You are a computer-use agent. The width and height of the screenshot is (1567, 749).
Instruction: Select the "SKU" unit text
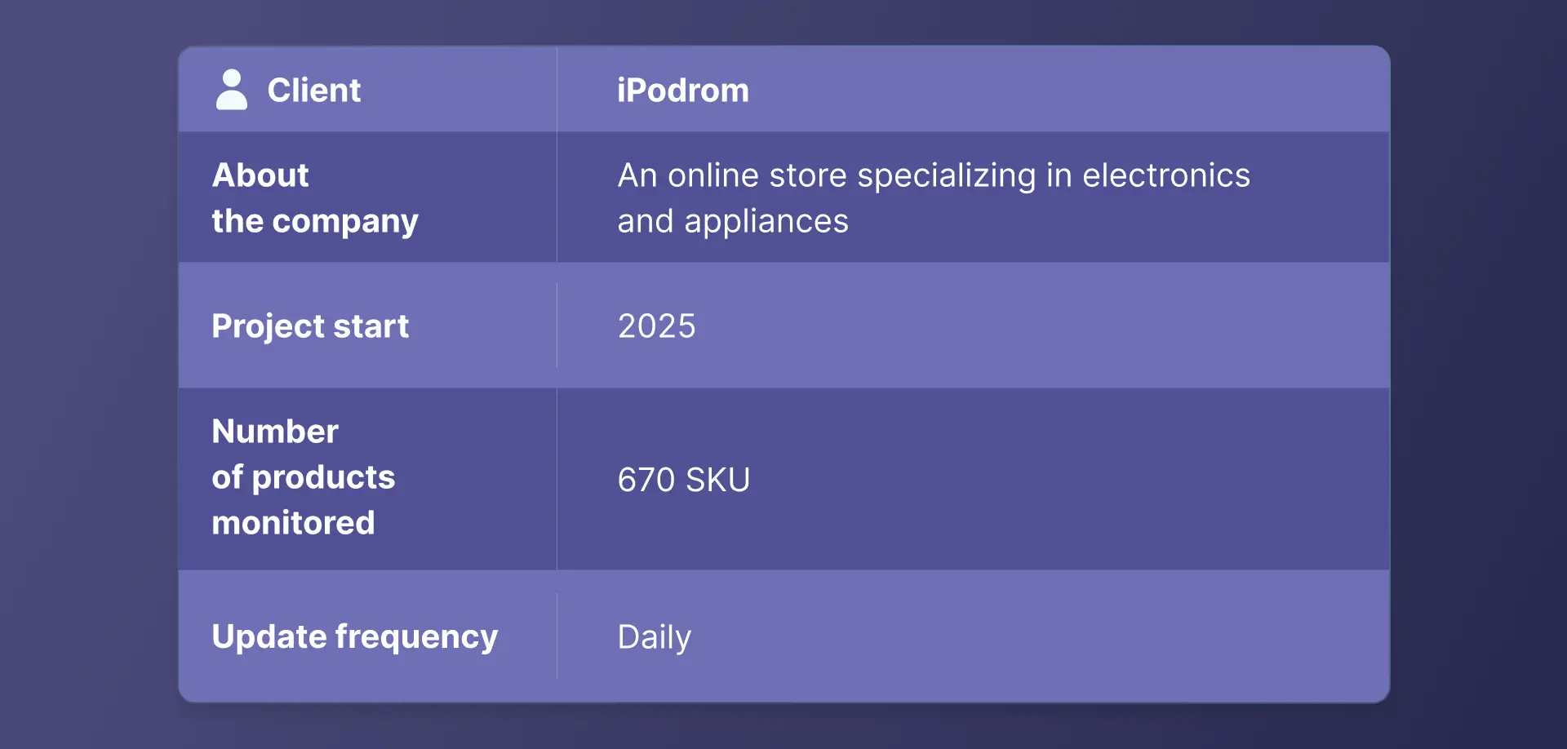(x=717, y=480)
